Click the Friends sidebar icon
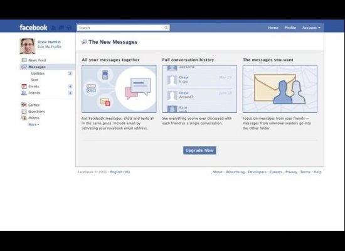This screenshot has width=345, height=251. pyautogui.click(x=24, y=93)
